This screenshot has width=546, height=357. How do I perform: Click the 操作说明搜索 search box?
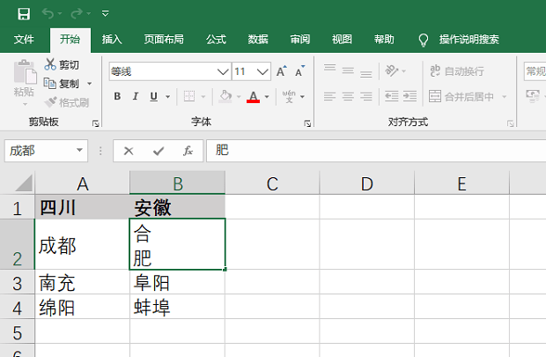coord(469,40)
